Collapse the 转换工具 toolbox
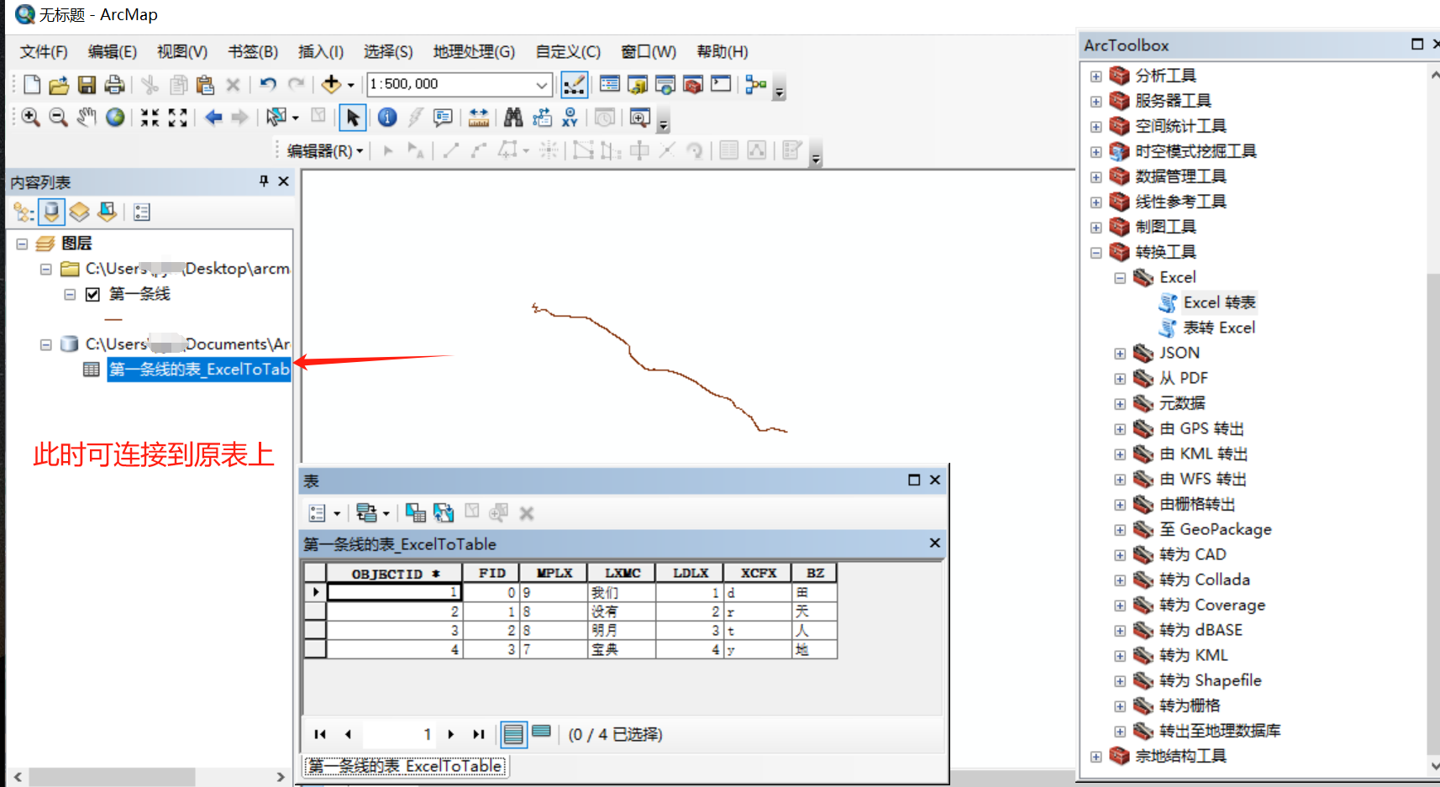Screen dimensions: 1440x787 (x=1096, y=253)
